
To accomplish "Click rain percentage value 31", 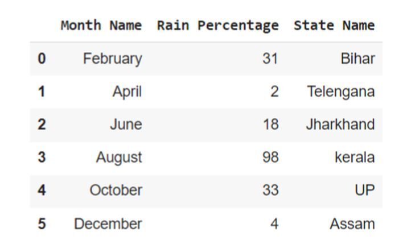I will [270, 59].
